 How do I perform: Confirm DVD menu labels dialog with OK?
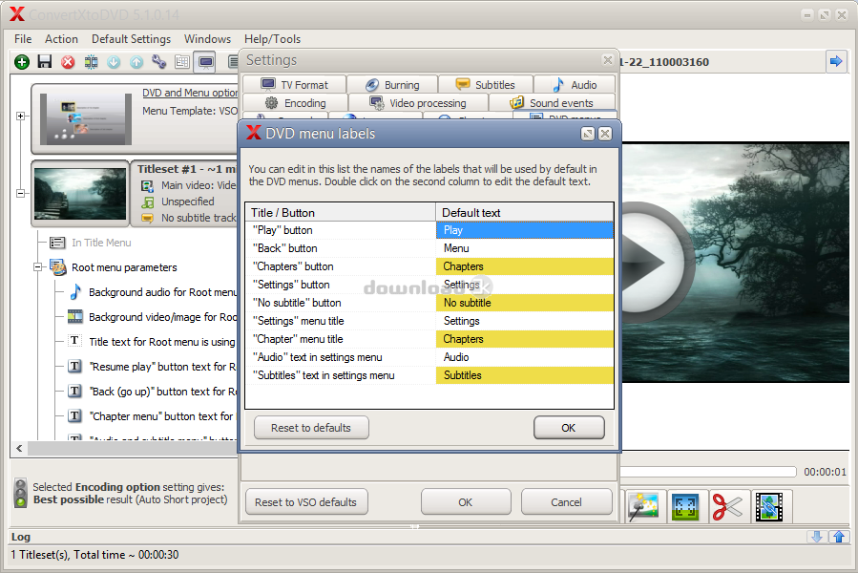tap(569, 428)
